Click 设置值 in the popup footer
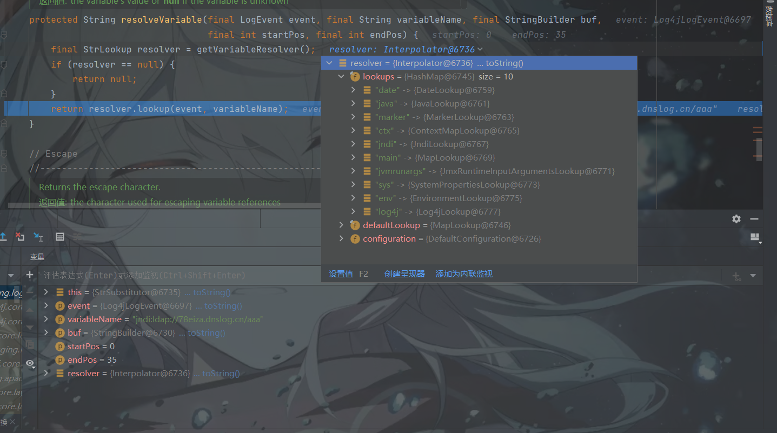 click(x=341, y=274)
